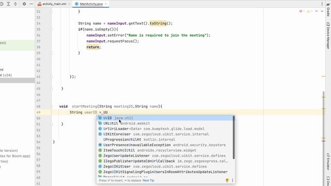
Task: Collapse startMeeting method fold on line 48
Action: pos(51,106)
